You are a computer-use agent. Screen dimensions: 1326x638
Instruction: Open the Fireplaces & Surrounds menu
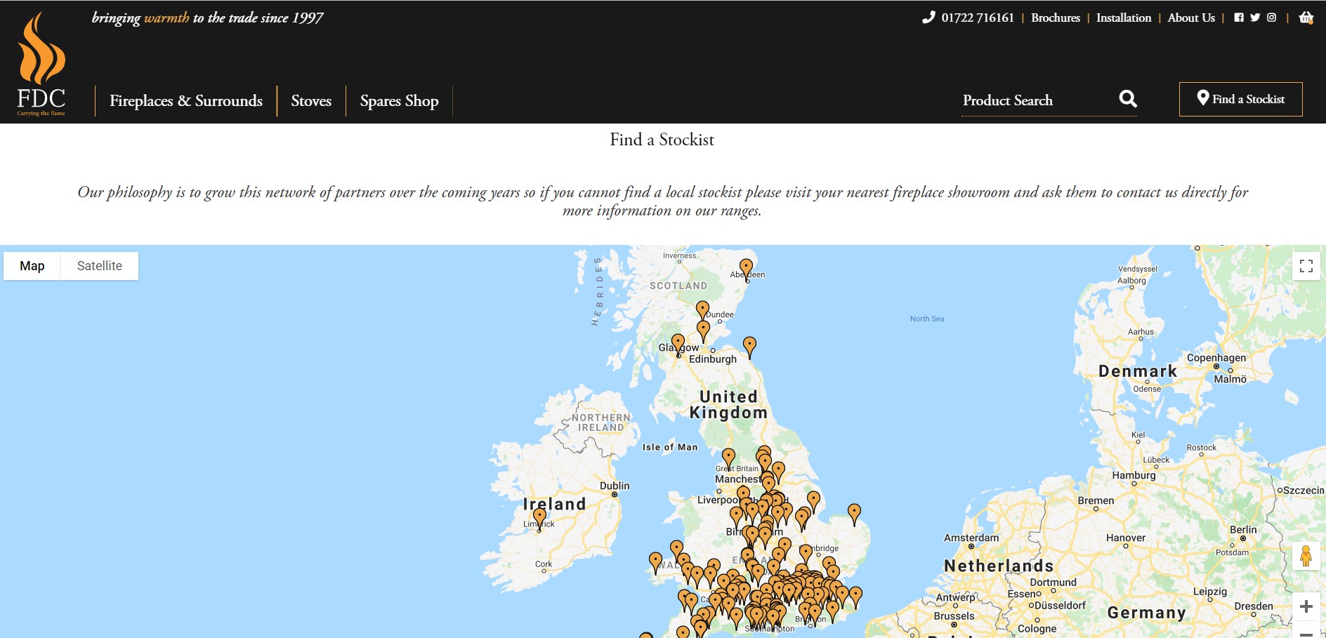(186, 101)
